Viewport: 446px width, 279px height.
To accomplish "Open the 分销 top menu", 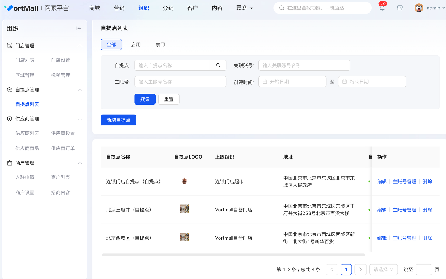I will coord(168,8).
